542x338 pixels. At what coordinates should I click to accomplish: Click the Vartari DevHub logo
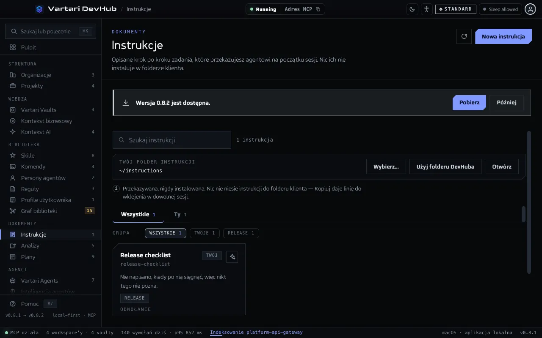click(39, 9)
